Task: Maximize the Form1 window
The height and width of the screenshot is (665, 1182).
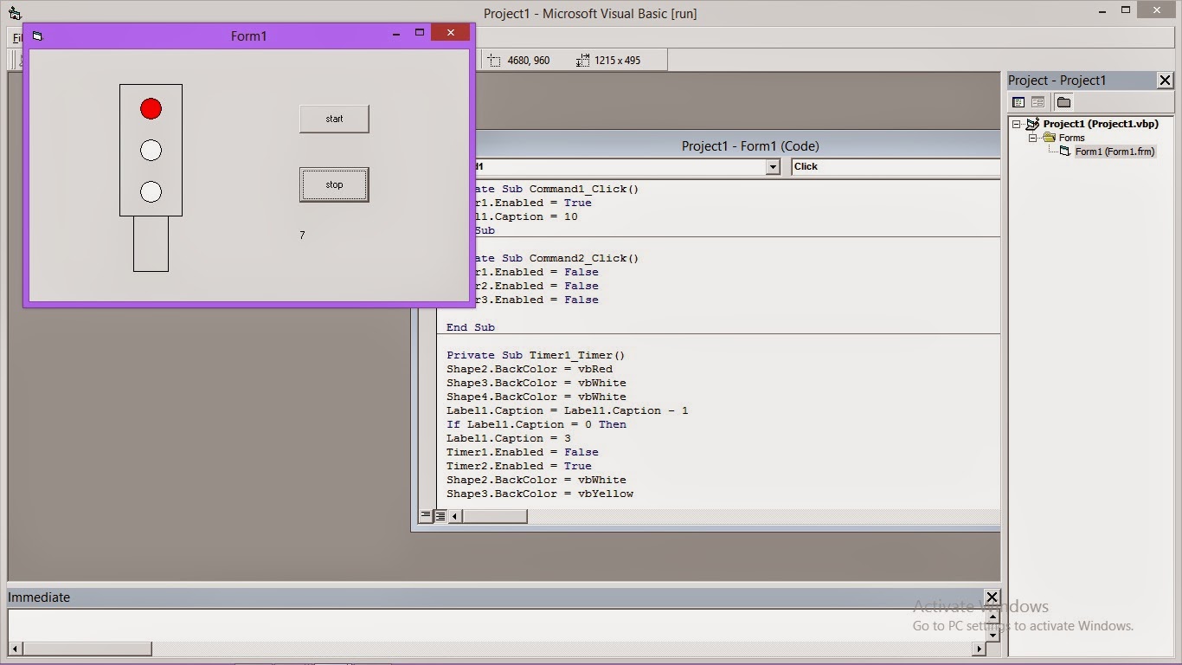Action: [420, 33]
